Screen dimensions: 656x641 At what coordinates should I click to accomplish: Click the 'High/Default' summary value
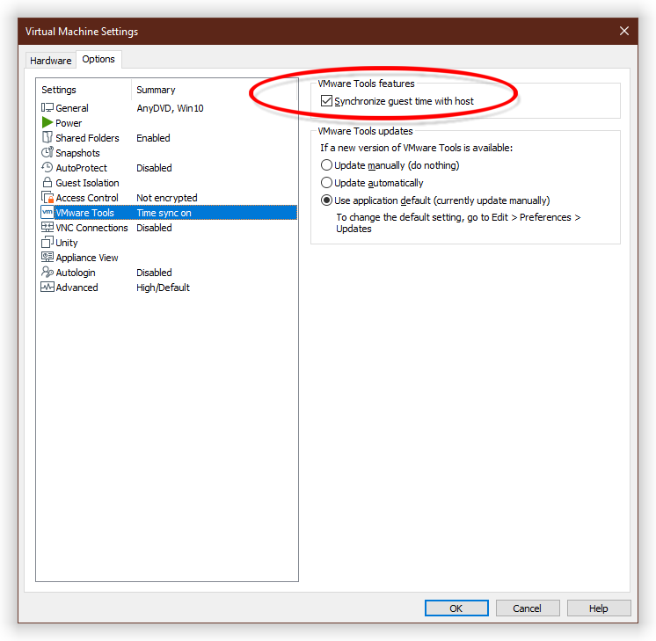coord(164,288)
